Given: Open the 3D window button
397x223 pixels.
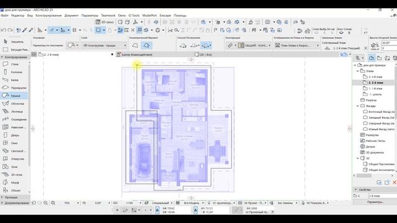Looking at the screenshot, I should [x=104, y=22].
